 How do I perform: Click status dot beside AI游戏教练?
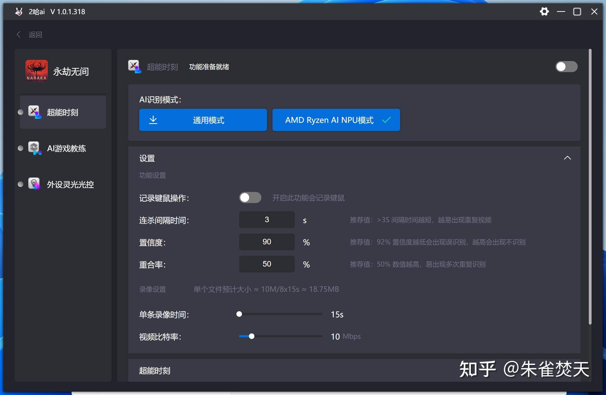click(21, 148)
